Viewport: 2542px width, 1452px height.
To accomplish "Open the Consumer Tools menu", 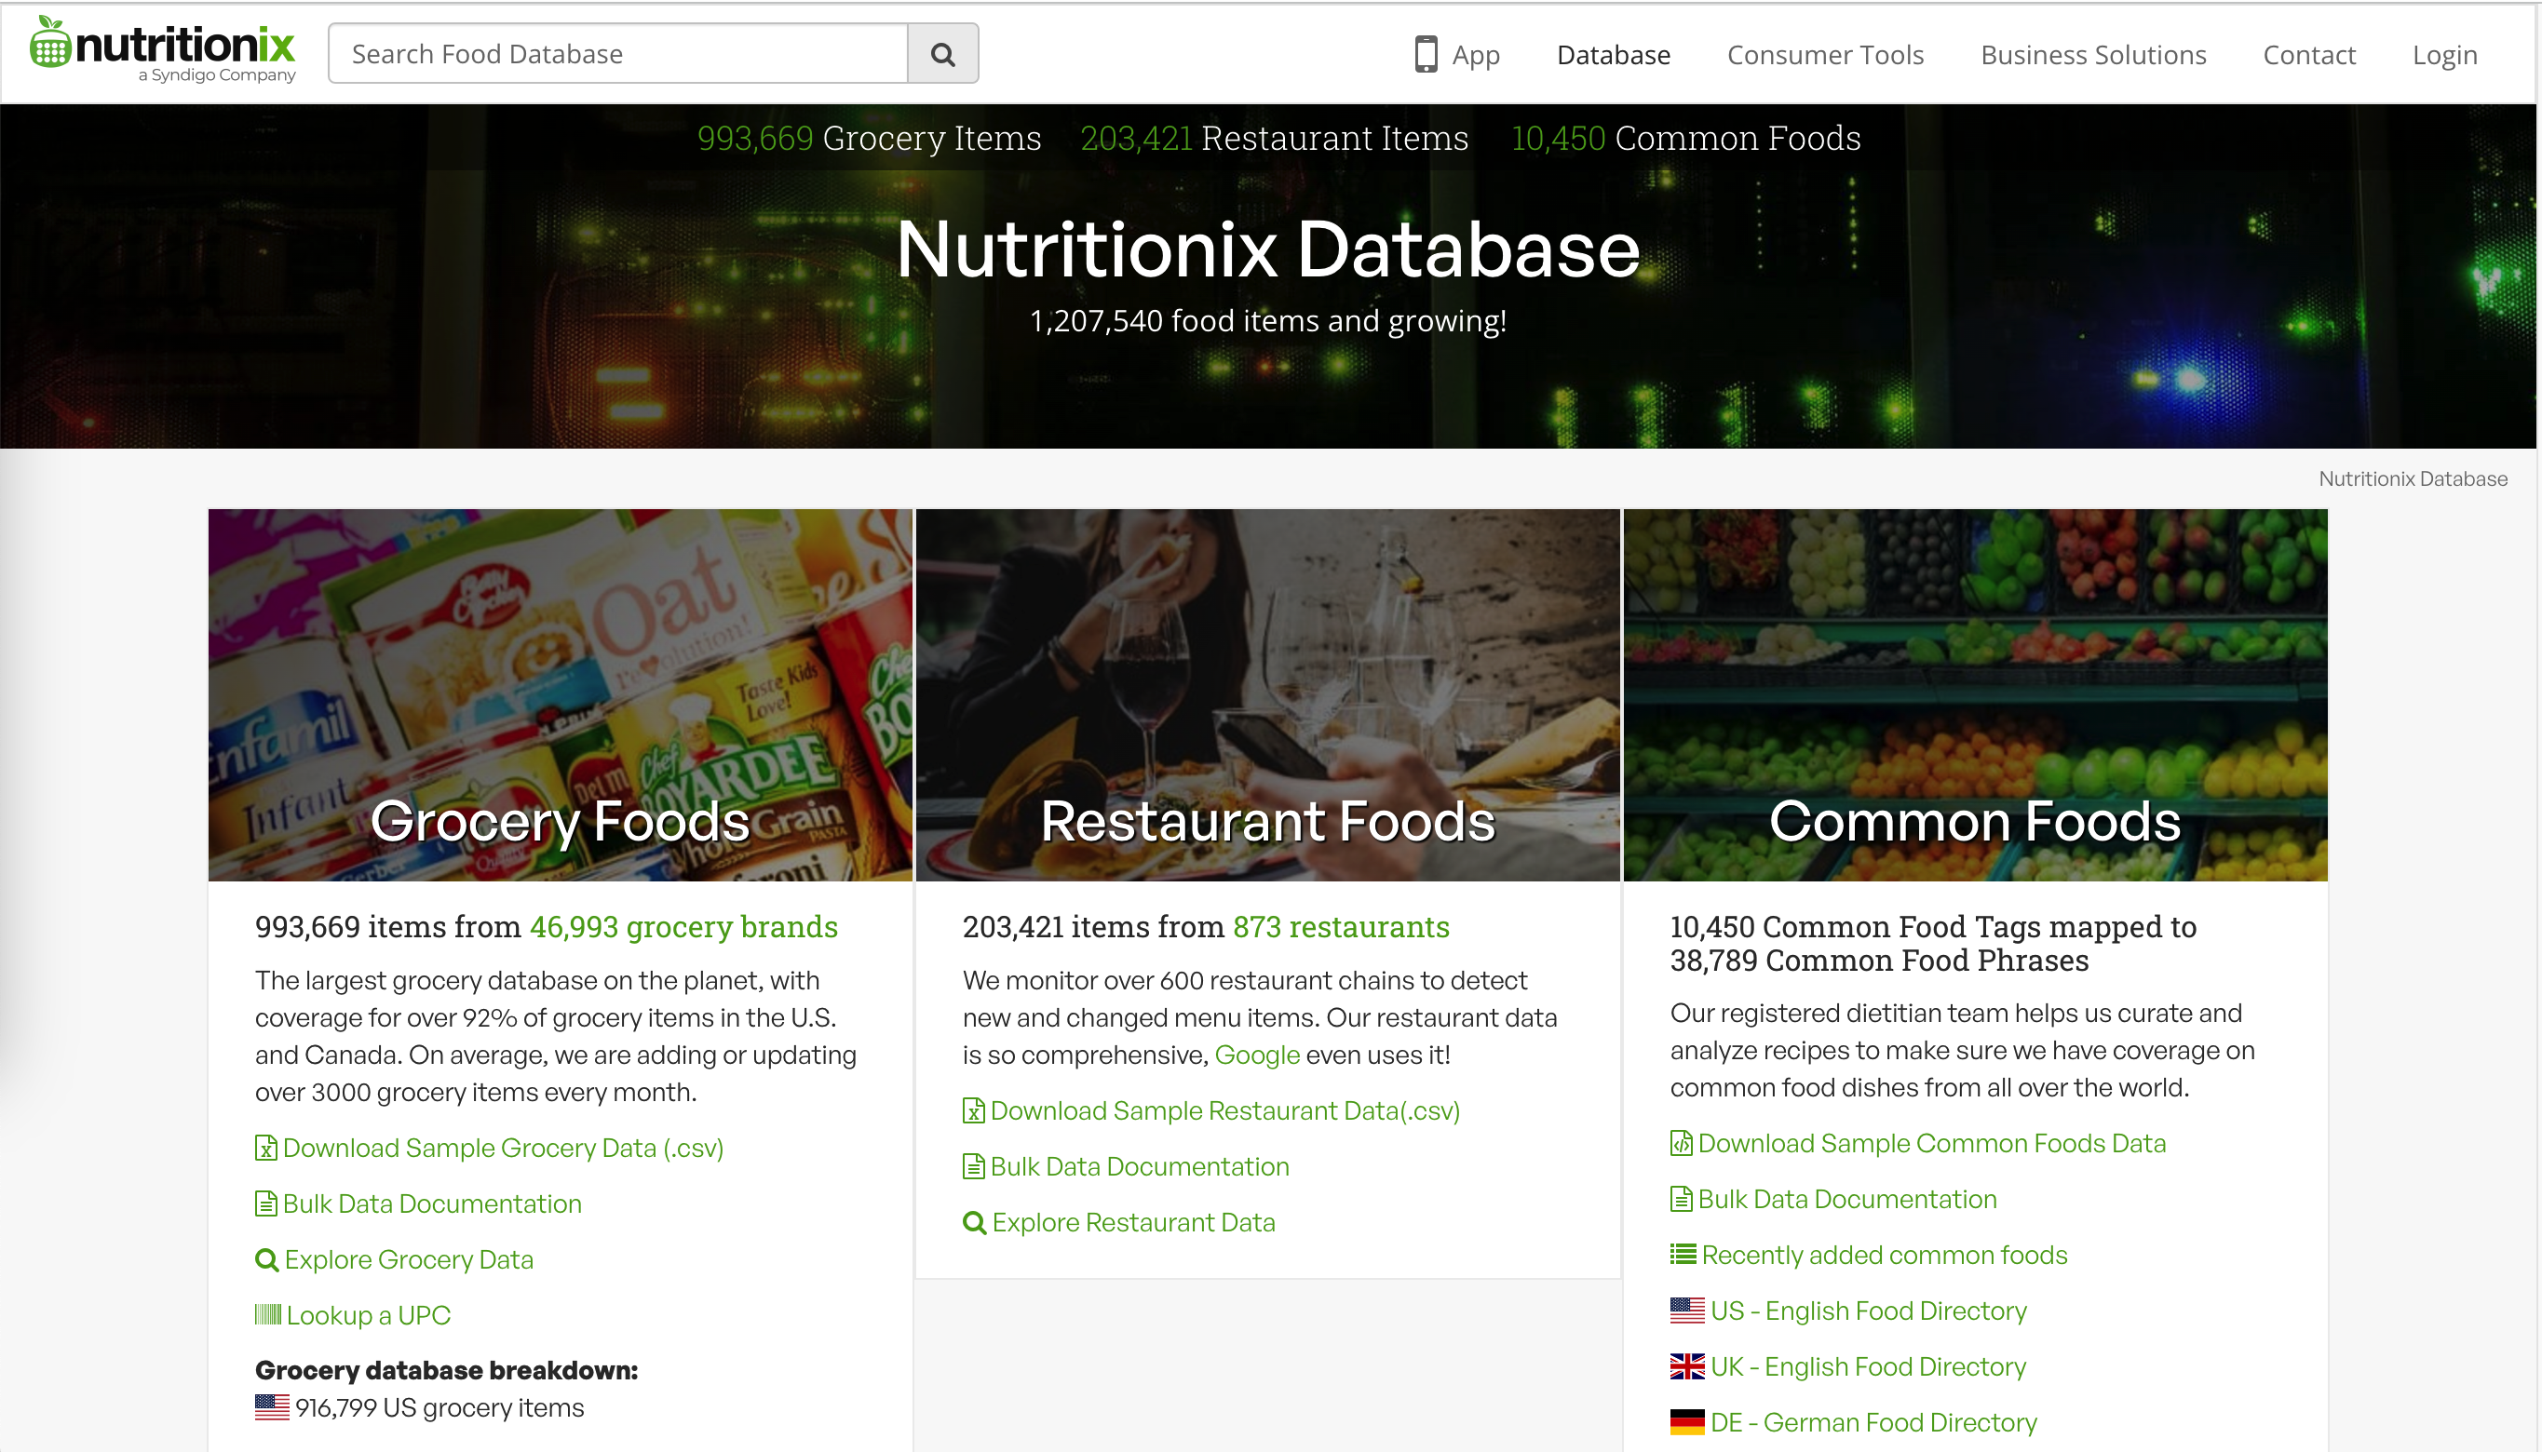I will (1825, 55).
